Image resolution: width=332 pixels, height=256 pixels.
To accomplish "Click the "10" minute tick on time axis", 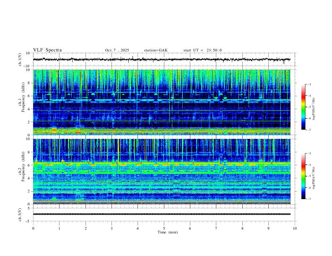I will click(295, 228).
